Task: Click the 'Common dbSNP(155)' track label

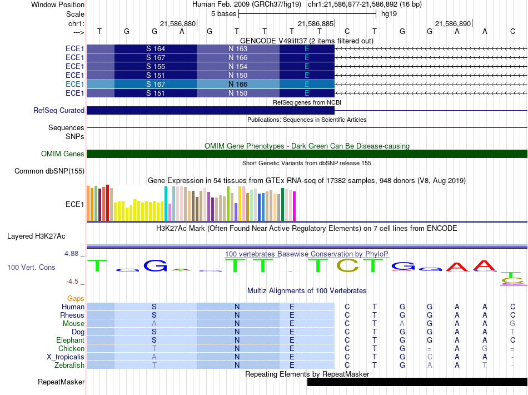Action: (x=49, y=171)
